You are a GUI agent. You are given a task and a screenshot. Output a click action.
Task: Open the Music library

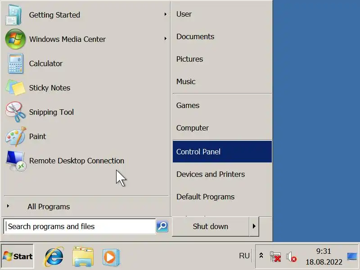coord(222,81)
